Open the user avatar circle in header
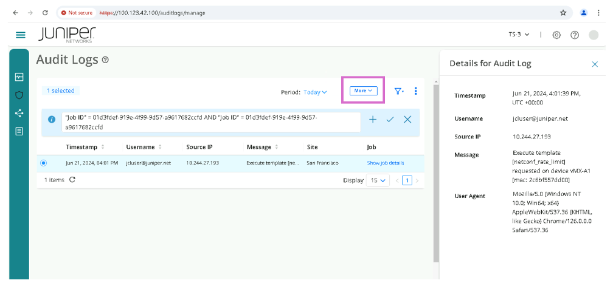This screenshot has width=613, height=283. (x=594, y=35)
